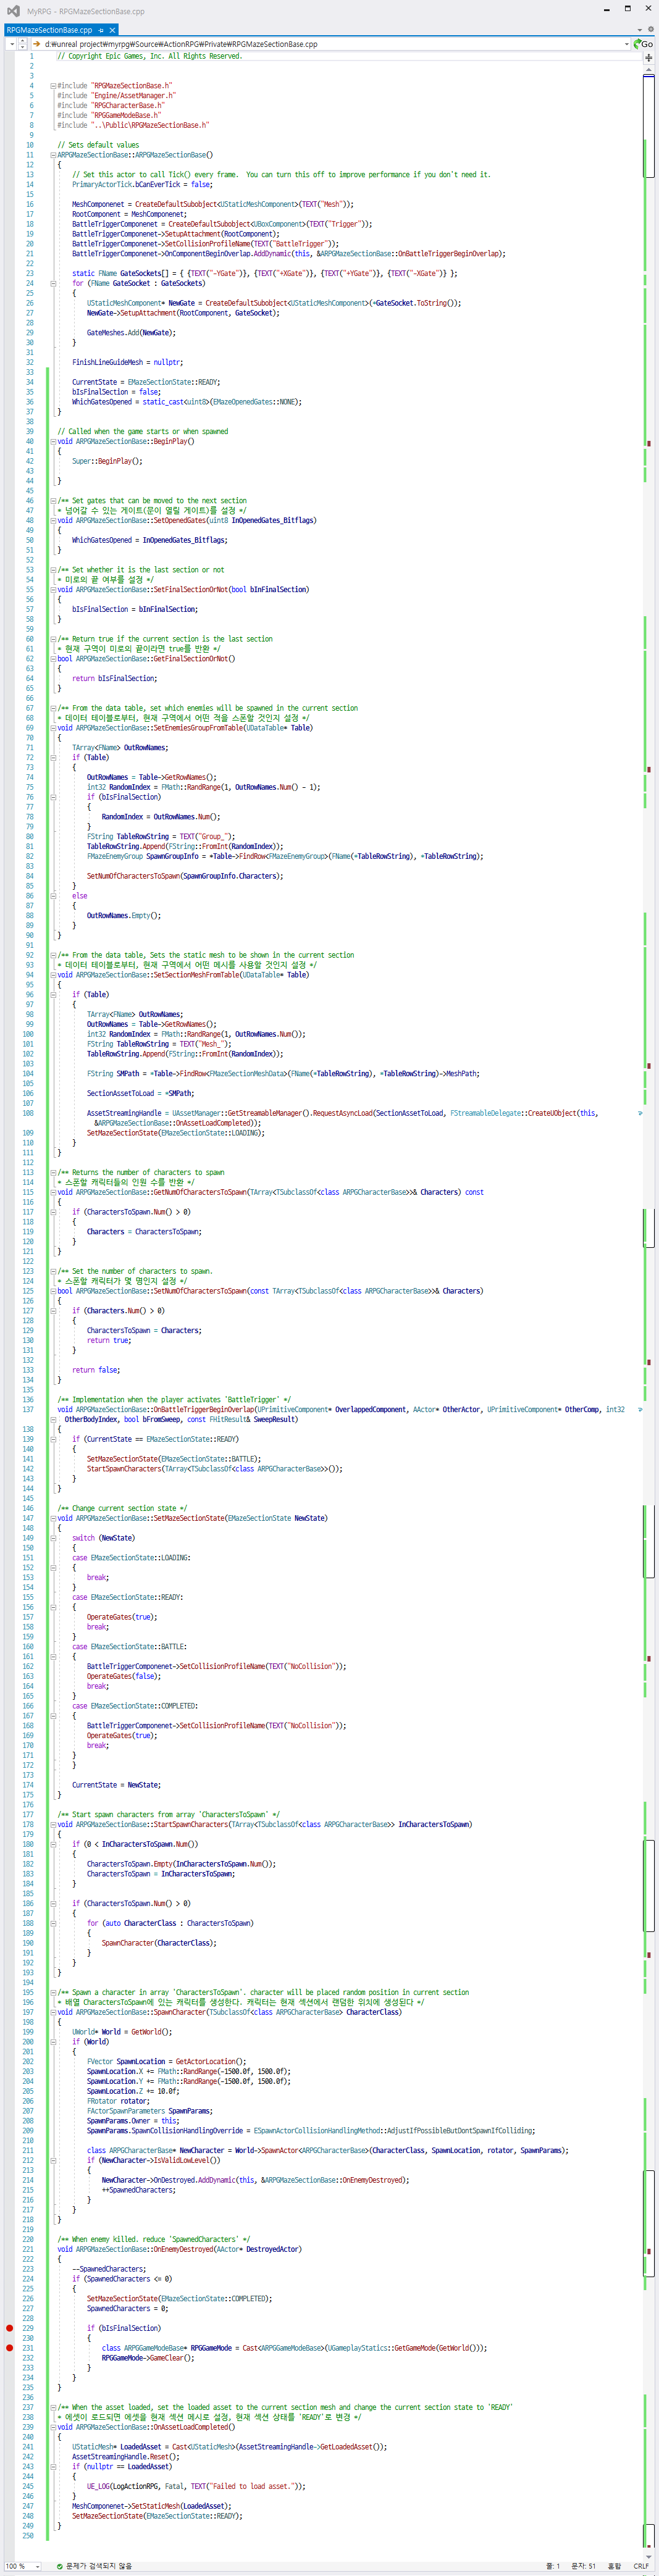
Task: Click 'FinishLineGuideMesh = nullptr;' on line 32
Action: [x=127, y=362]
